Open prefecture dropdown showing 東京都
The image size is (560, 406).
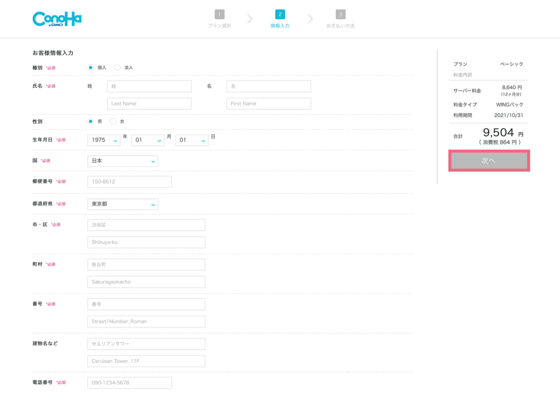[122, 204]
